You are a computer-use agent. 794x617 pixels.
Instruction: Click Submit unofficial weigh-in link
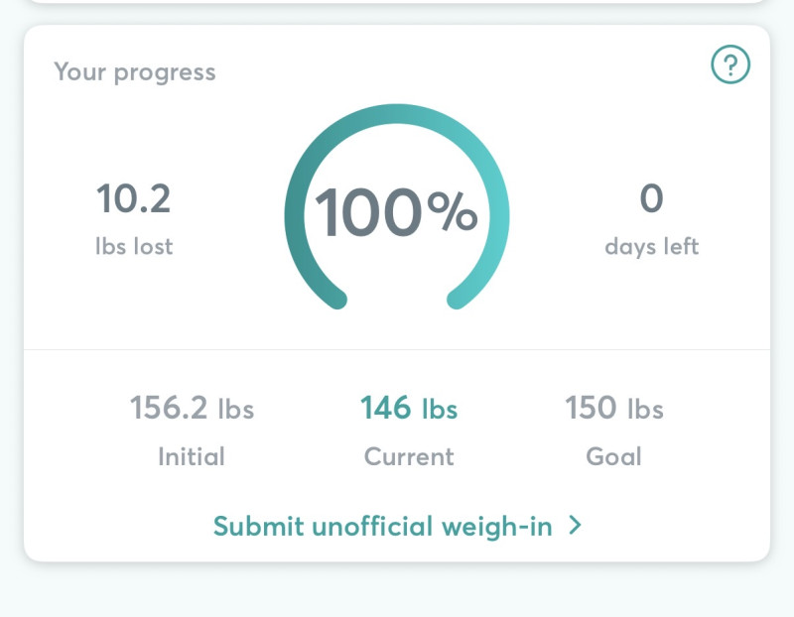pyautogui.click(x=383, y=526)
